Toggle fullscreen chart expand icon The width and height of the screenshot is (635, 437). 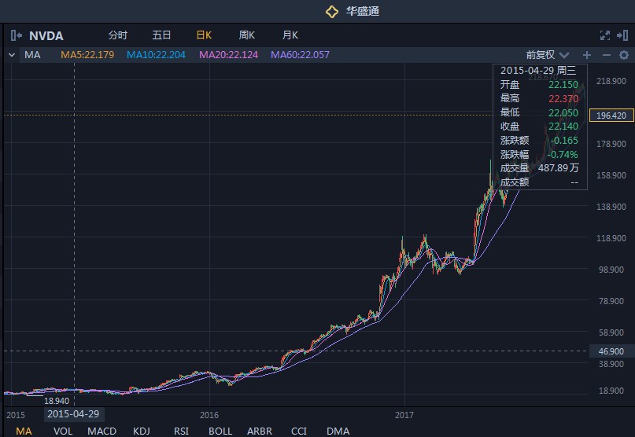(604, 35)
